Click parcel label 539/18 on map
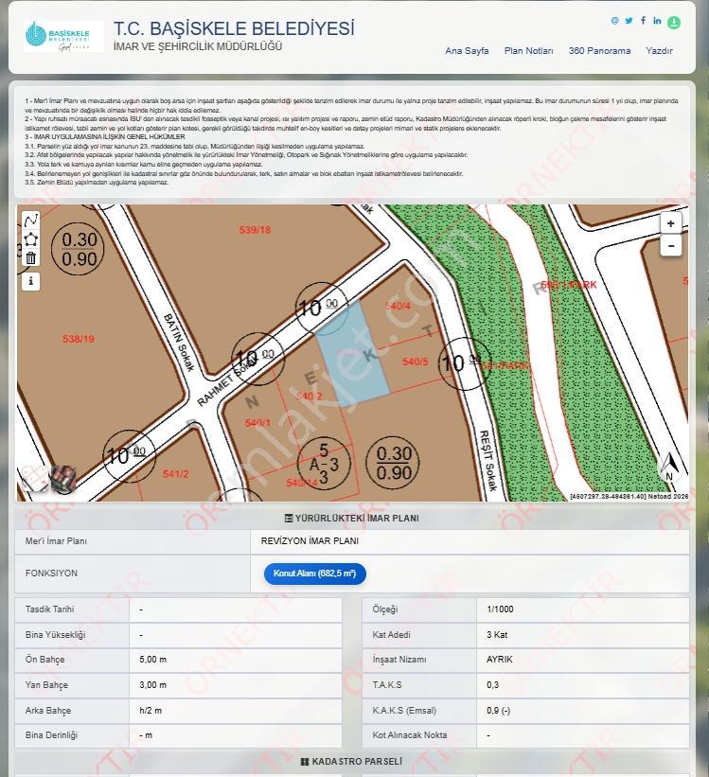The height and width of the screenshot is (777, 709). 255,230
